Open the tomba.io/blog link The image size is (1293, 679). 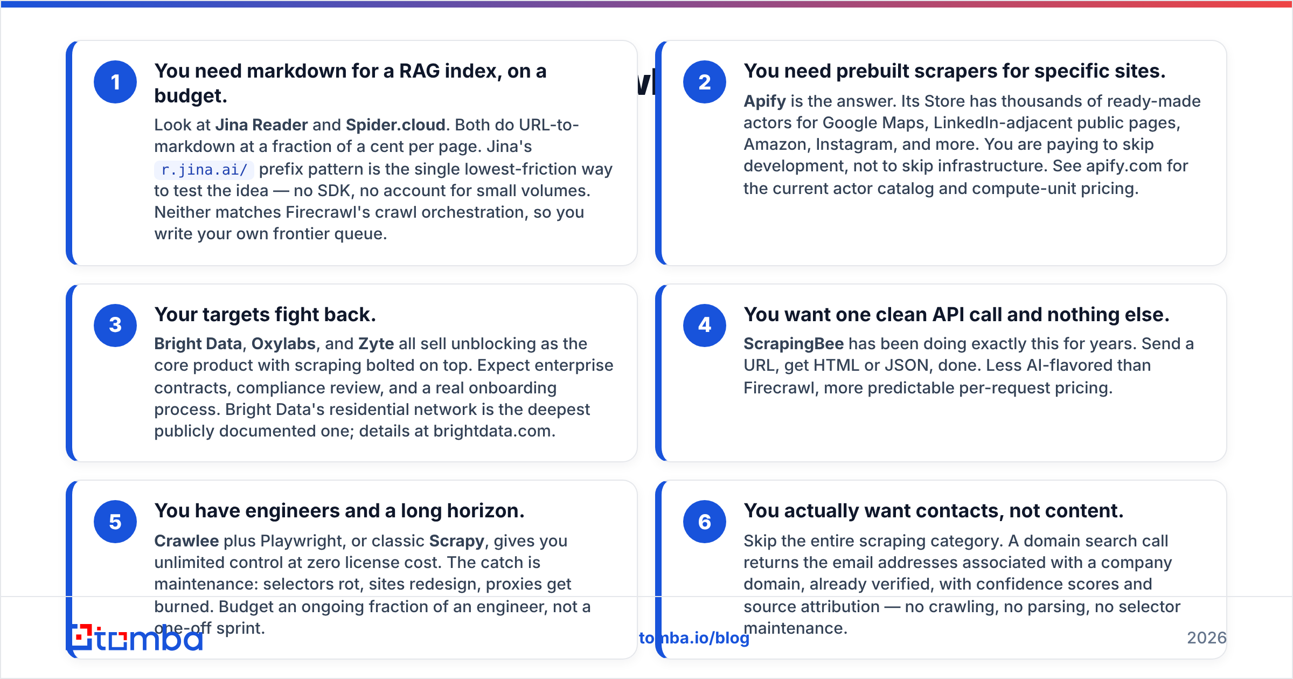click(694, 638)
